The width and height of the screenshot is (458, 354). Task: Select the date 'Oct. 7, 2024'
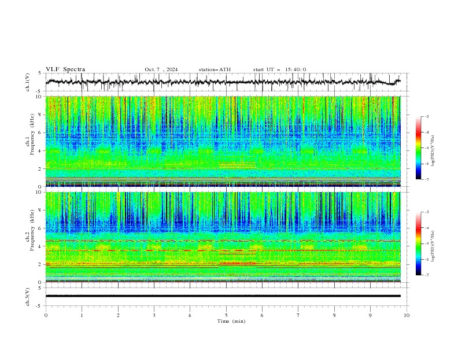pyautogui.click(x=161, y=69)
